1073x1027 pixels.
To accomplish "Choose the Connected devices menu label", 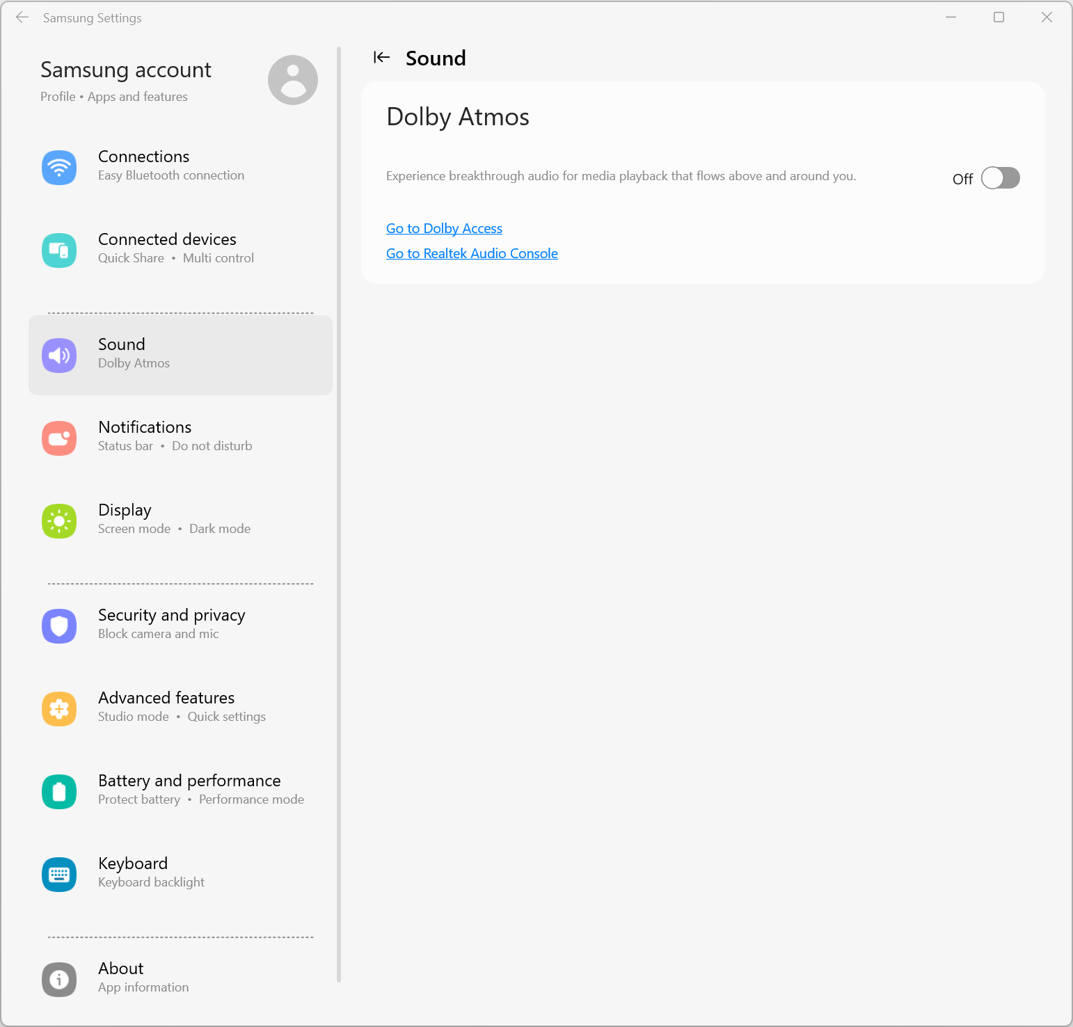I will [x=167, y=239].
